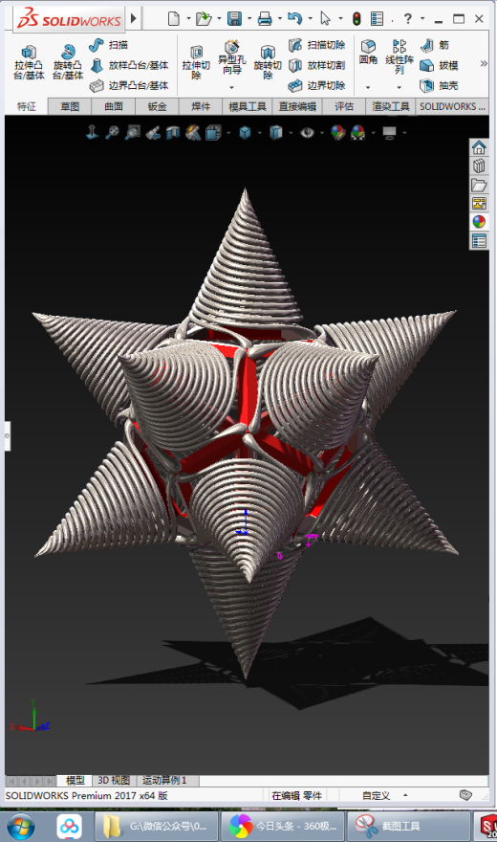
Task: Select Boundary Cut (边界切除)
Action: coord(317,85)
